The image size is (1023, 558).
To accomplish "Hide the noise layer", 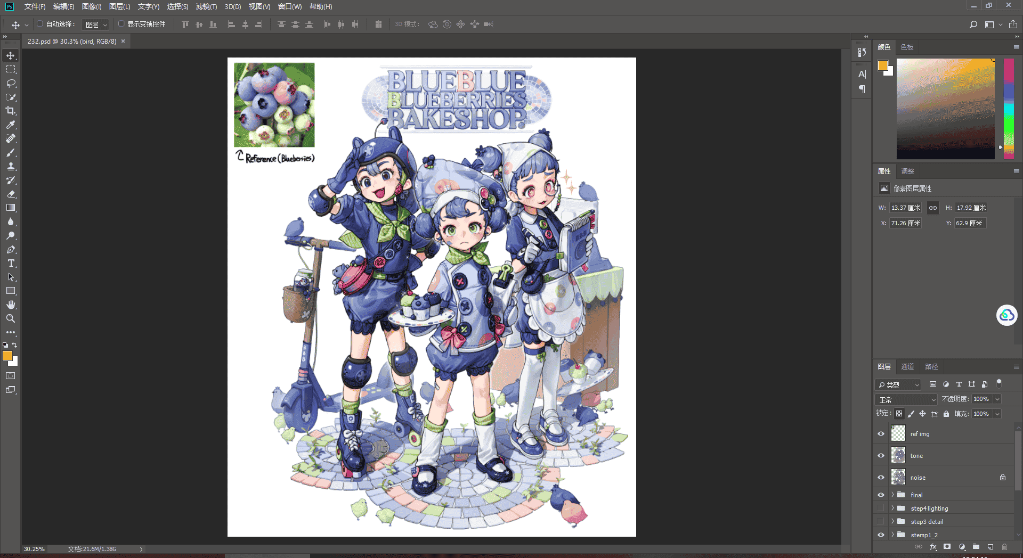I will pos(881,478).
